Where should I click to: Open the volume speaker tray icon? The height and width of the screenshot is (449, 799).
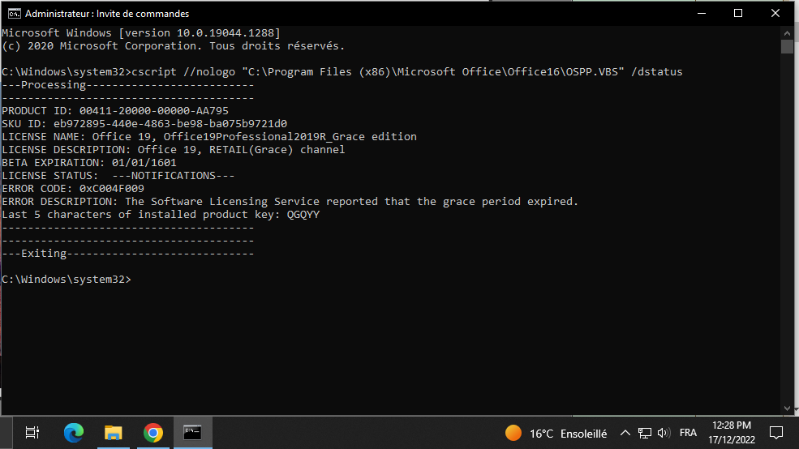[664, 434]
